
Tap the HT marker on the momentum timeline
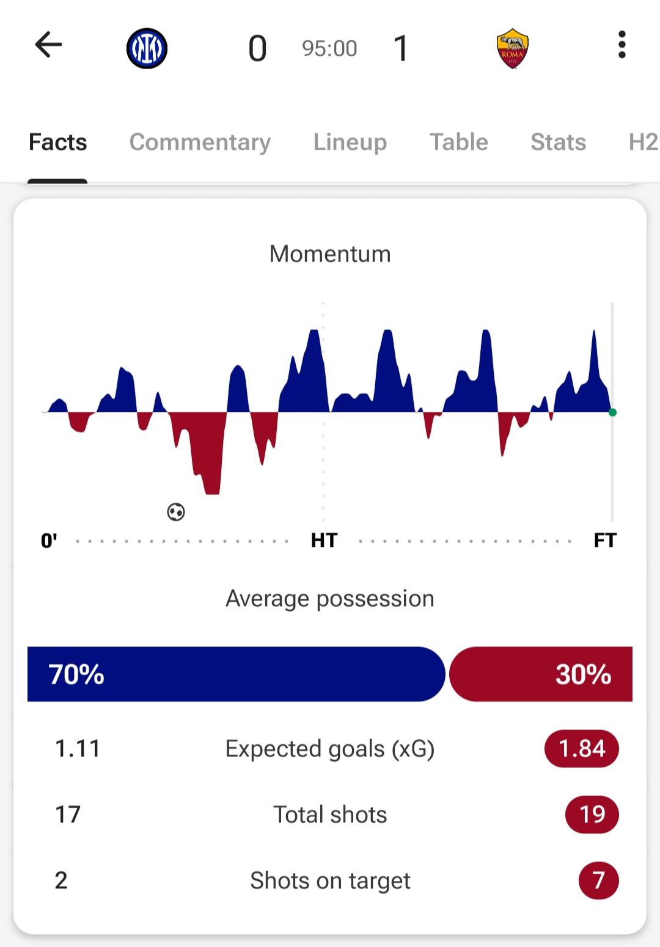324,540
